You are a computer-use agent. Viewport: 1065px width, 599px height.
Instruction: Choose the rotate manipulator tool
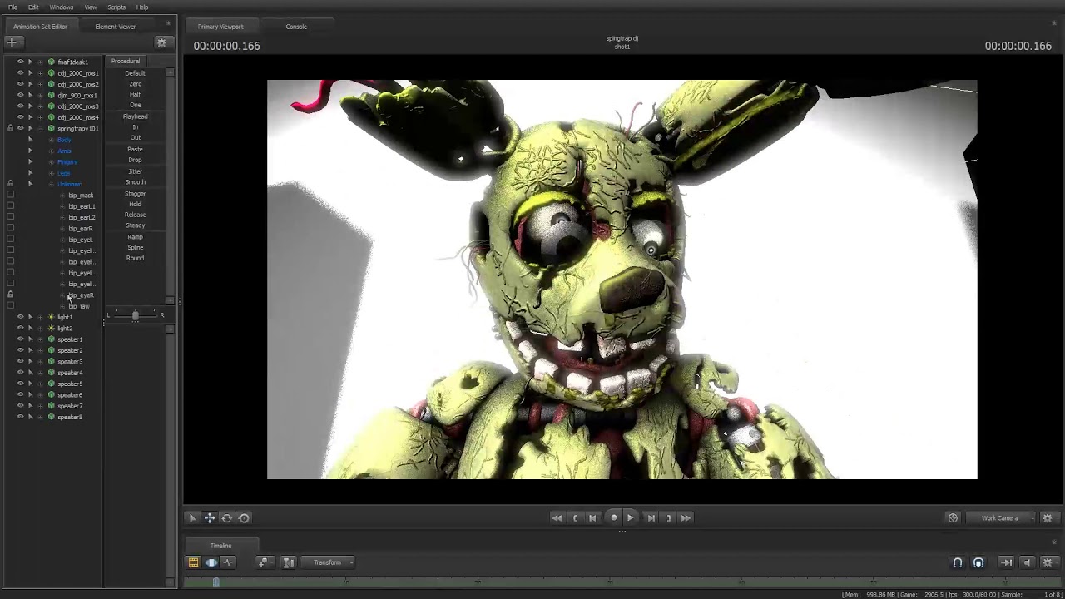click(226, 518)
